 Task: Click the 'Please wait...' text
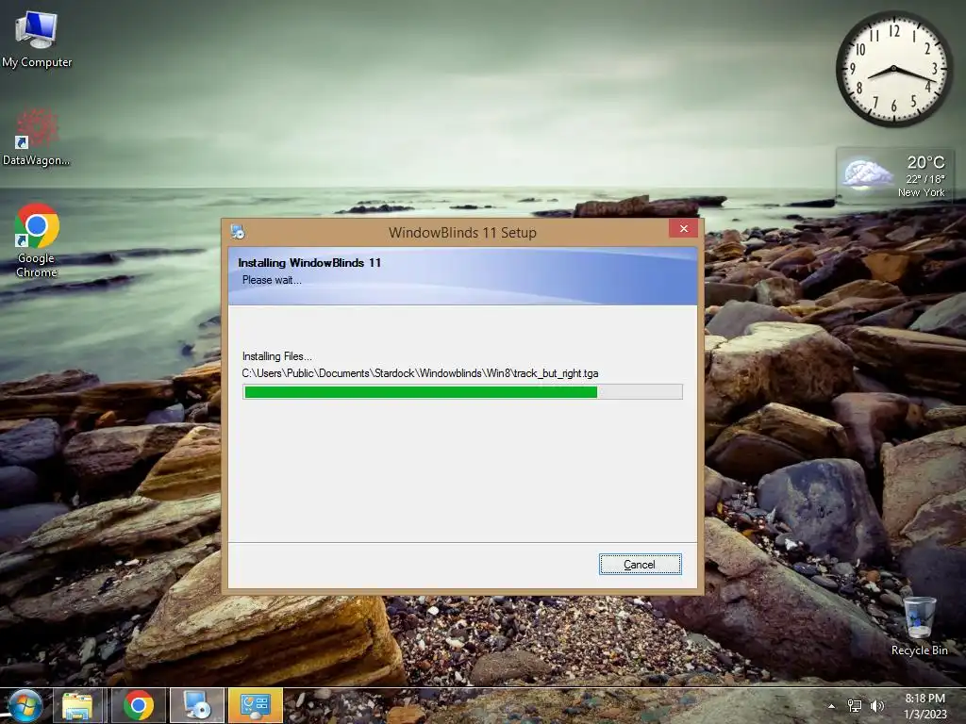pyautogui.click(x=272, y=280)
